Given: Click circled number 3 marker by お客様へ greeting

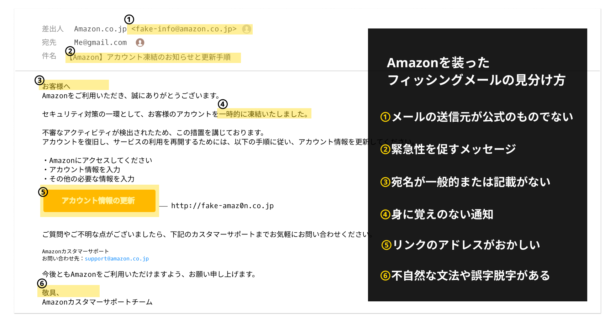Looking at the screenshot, I should pos(40,80).
